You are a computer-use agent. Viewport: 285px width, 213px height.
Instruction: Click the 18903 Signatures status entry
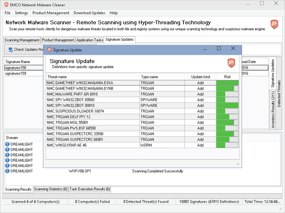[x=209, y=202]
